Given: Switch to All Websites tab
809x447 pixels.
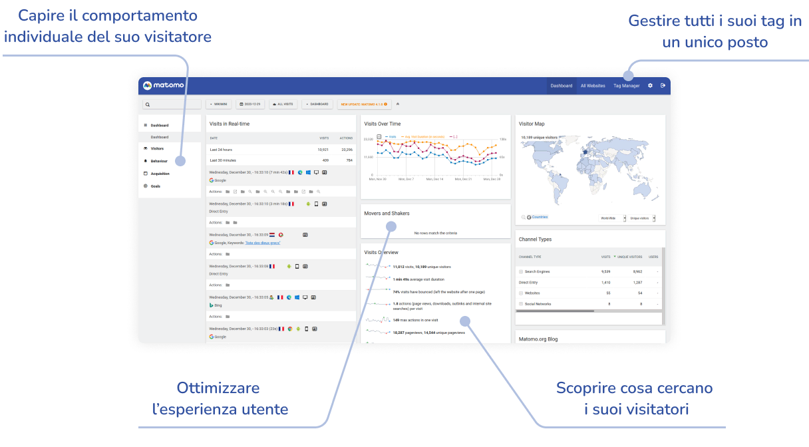Looking at the screenshot, I should click(x=592, y=86).
